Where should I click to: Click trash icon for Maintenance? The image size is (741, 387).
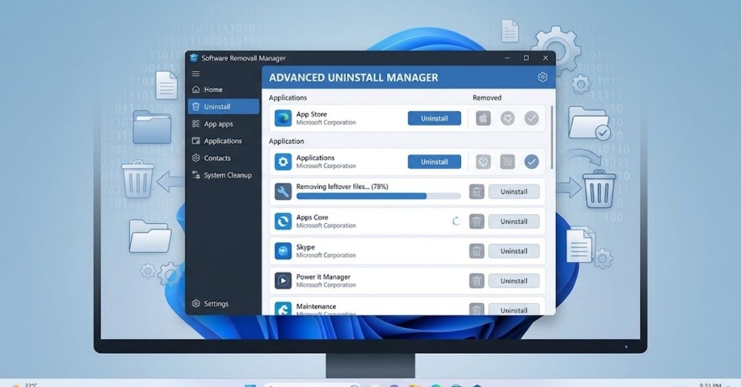pos(477,309)
